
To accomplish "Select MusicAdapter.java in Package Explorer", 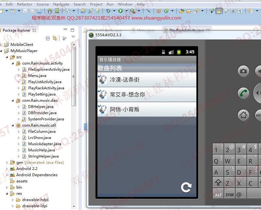I will coord(45,144).
